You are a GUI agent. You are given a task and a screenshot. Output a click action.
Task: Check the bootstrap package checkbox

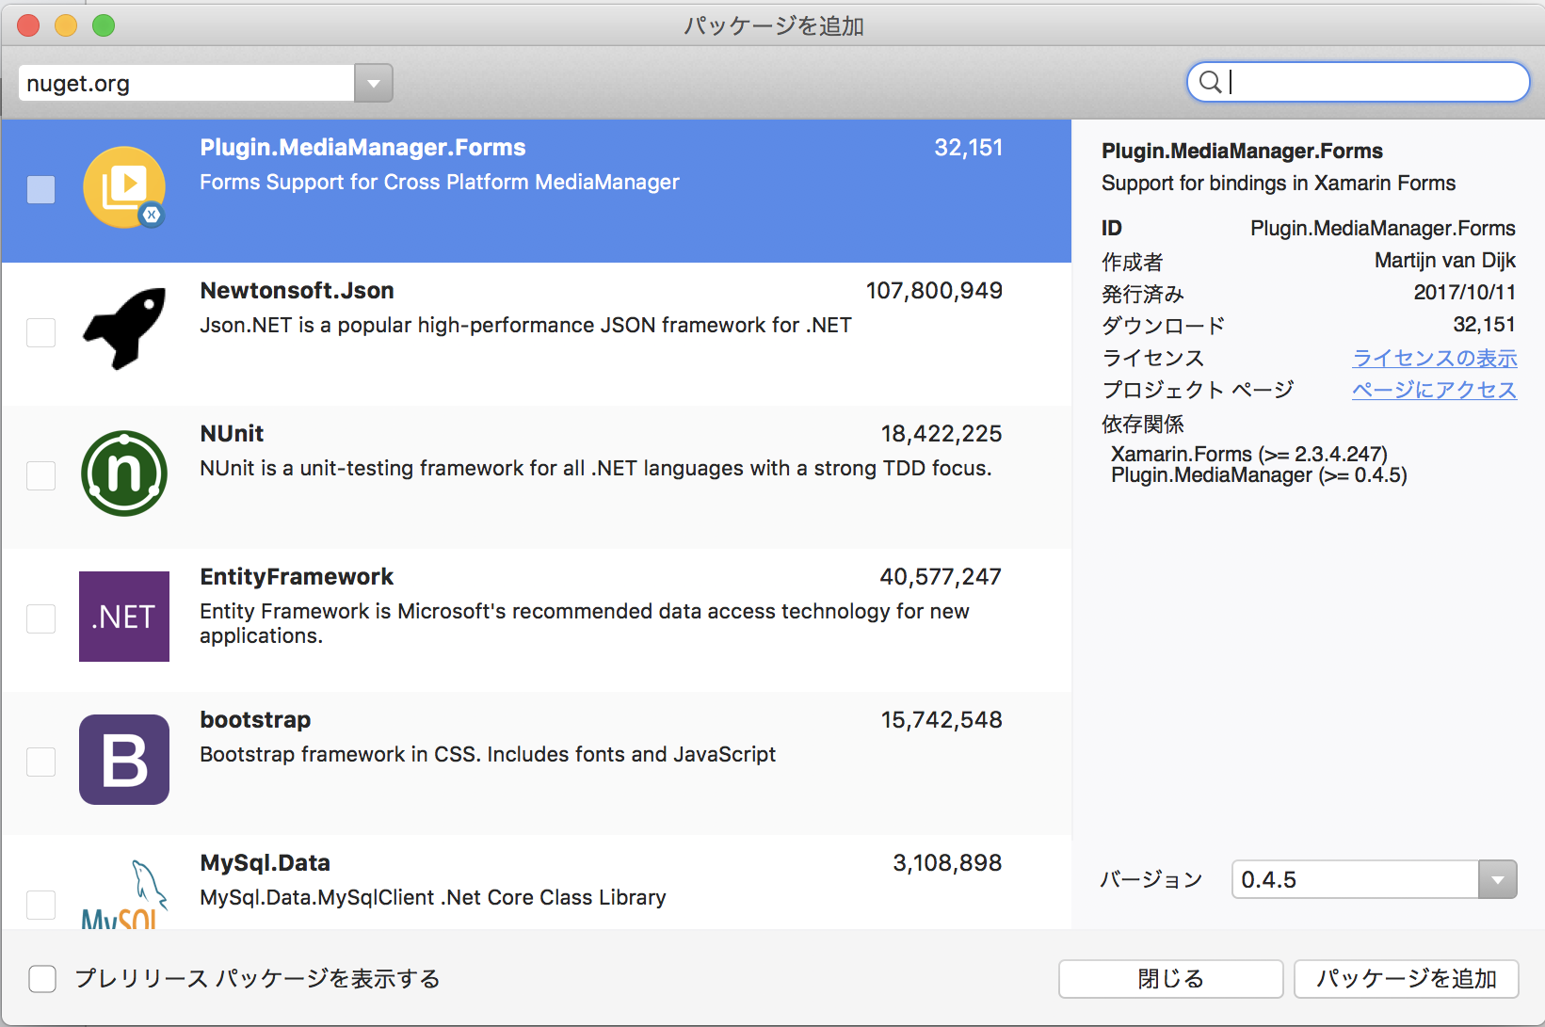coord(41,762)
